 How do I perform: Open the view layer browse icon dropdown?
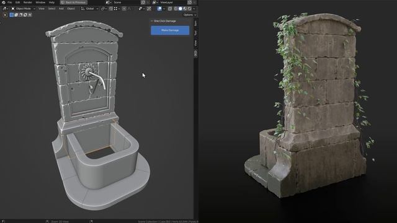coord(155,2)
